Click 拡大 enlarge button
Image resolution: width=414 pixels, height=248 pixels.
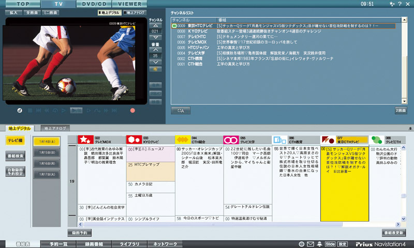click(13, 12)
